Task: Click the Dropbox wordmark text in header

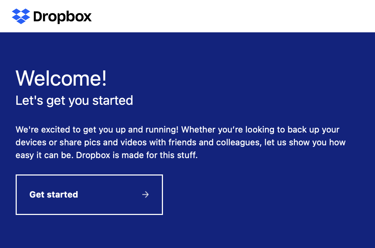Action: (62, 17)
